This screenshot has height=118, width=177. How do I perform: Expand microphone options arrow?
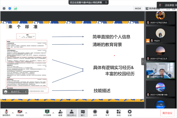(x=13, y=113)
